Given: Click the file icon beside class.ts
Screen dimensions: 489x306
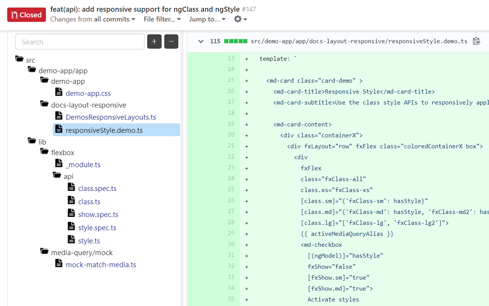Looking at the screenshot, I should coord(71,200).
